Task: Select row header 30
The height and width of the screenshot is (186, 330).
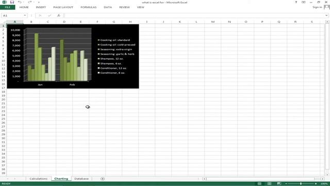Action: [x=3, y=138]
